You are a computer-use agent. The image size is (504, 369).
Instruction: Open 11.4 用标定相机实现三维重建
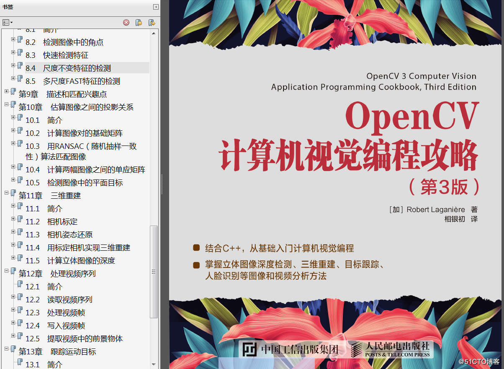click(78, 247)
